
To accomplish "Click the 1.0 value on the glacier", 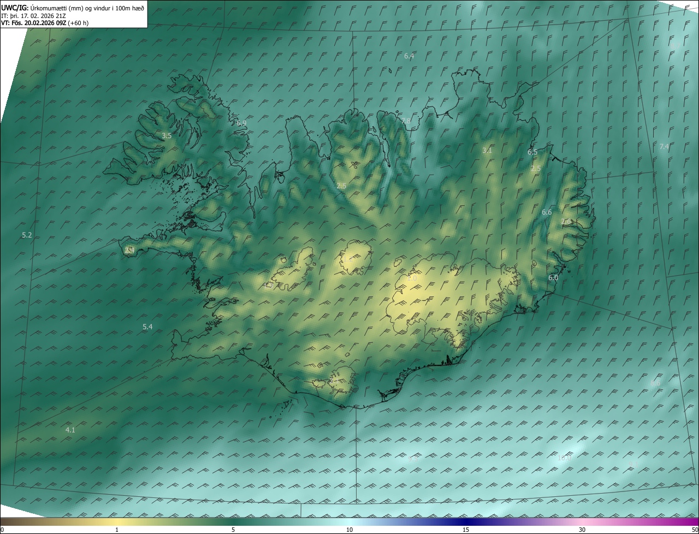I will [x=412, y=278].
